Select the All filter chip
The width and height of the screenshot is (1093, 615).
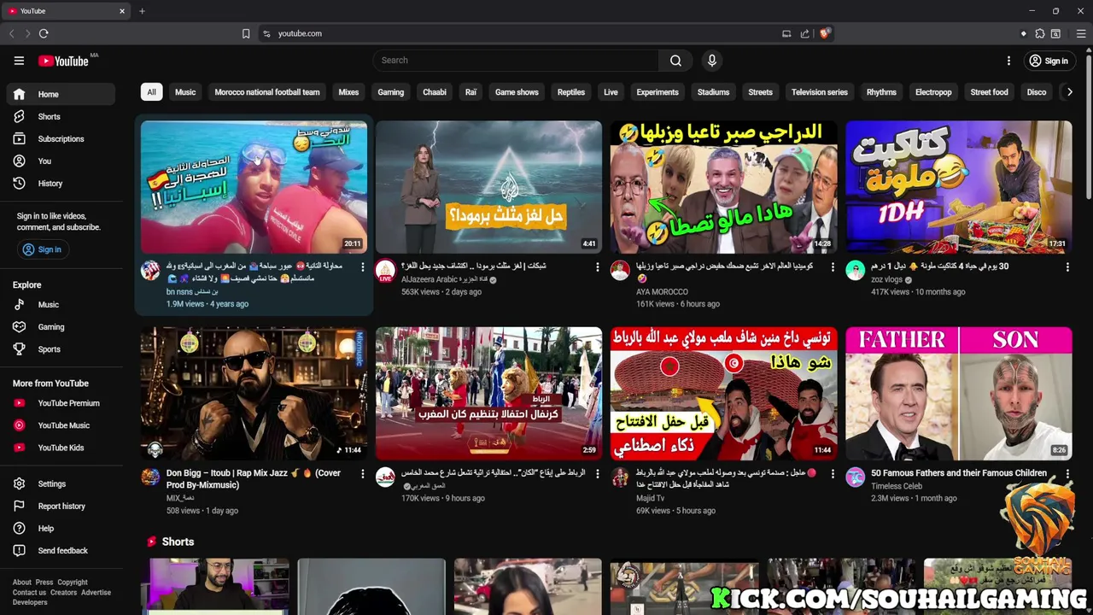pyautogui.click(x=151, y=92)
